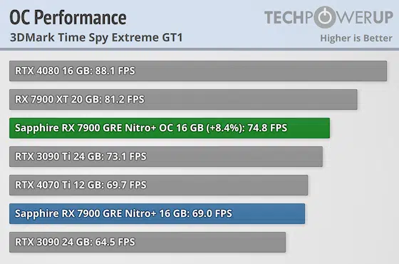Select the RTX 3090 24 GB bar
Image resolution: width=399 pixels, height=264 pixels.
click(147, 242)
